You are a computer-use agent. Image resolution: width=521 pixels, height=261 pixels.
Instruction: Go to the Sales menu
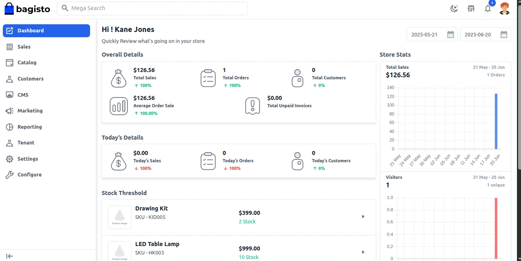24,47
